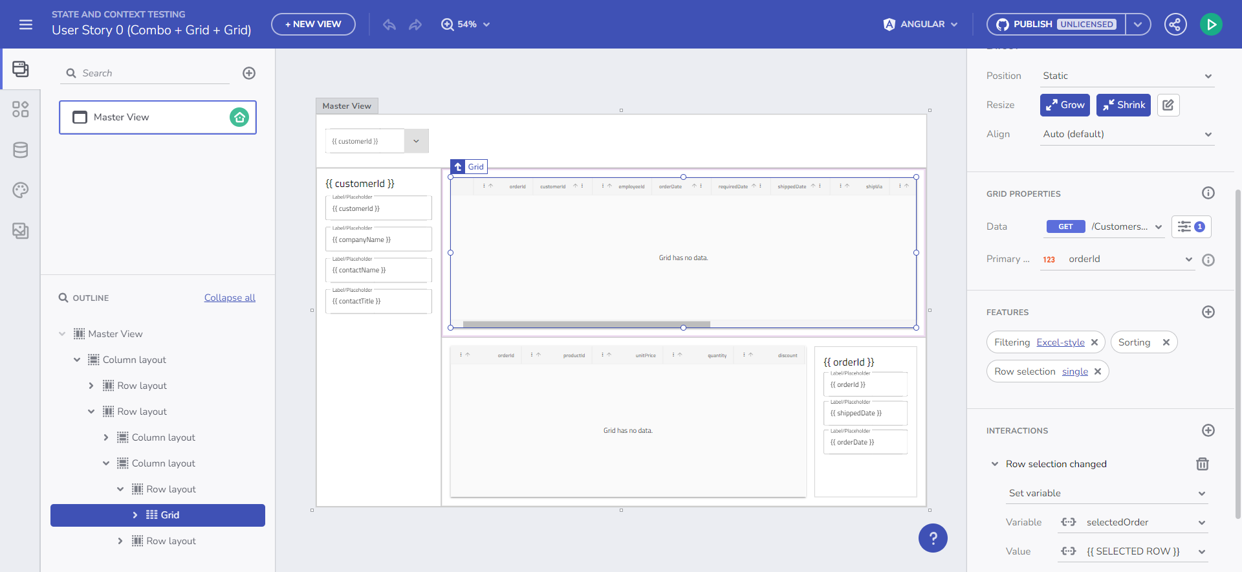
Task: Select the Grid item in outline
Action: pos(169,515)
